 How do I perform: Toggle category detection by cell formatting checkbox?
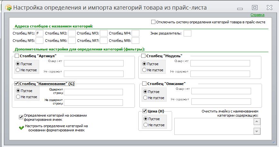[x=21, y=117]
